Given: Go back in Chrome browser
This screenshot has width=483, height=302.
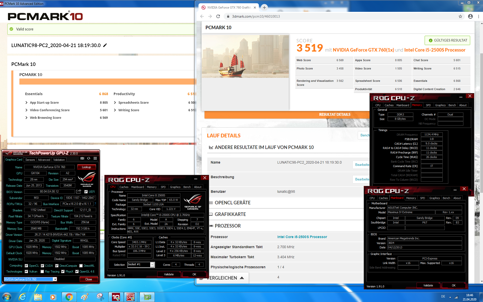Looking at the screenshot, I should [202, 16].
